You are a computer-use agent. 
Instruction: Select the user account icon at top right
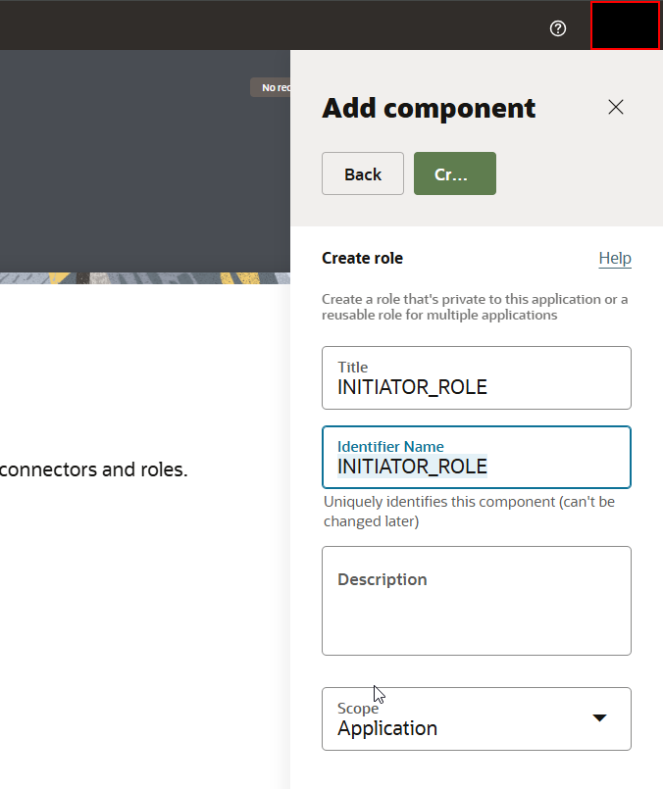(625, 25)
